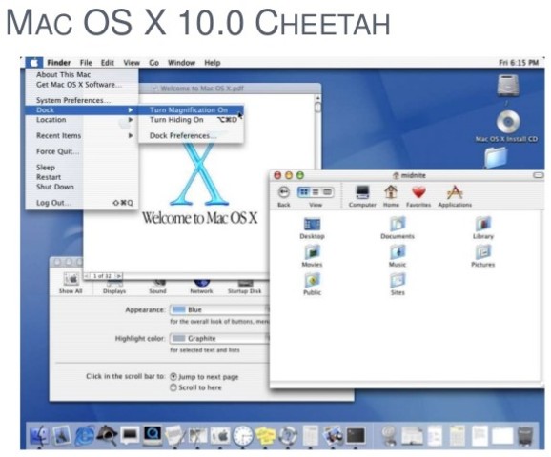Select the Mac OS X Install CD

[x=507, y=127]
